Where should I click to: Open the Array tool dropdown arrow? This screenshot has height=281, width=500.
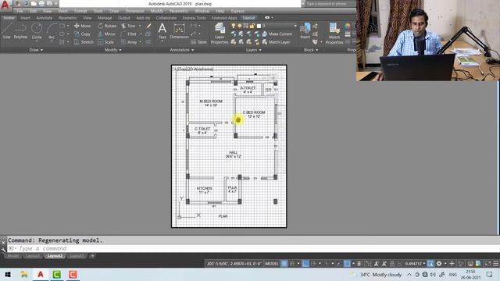point(141,42)
